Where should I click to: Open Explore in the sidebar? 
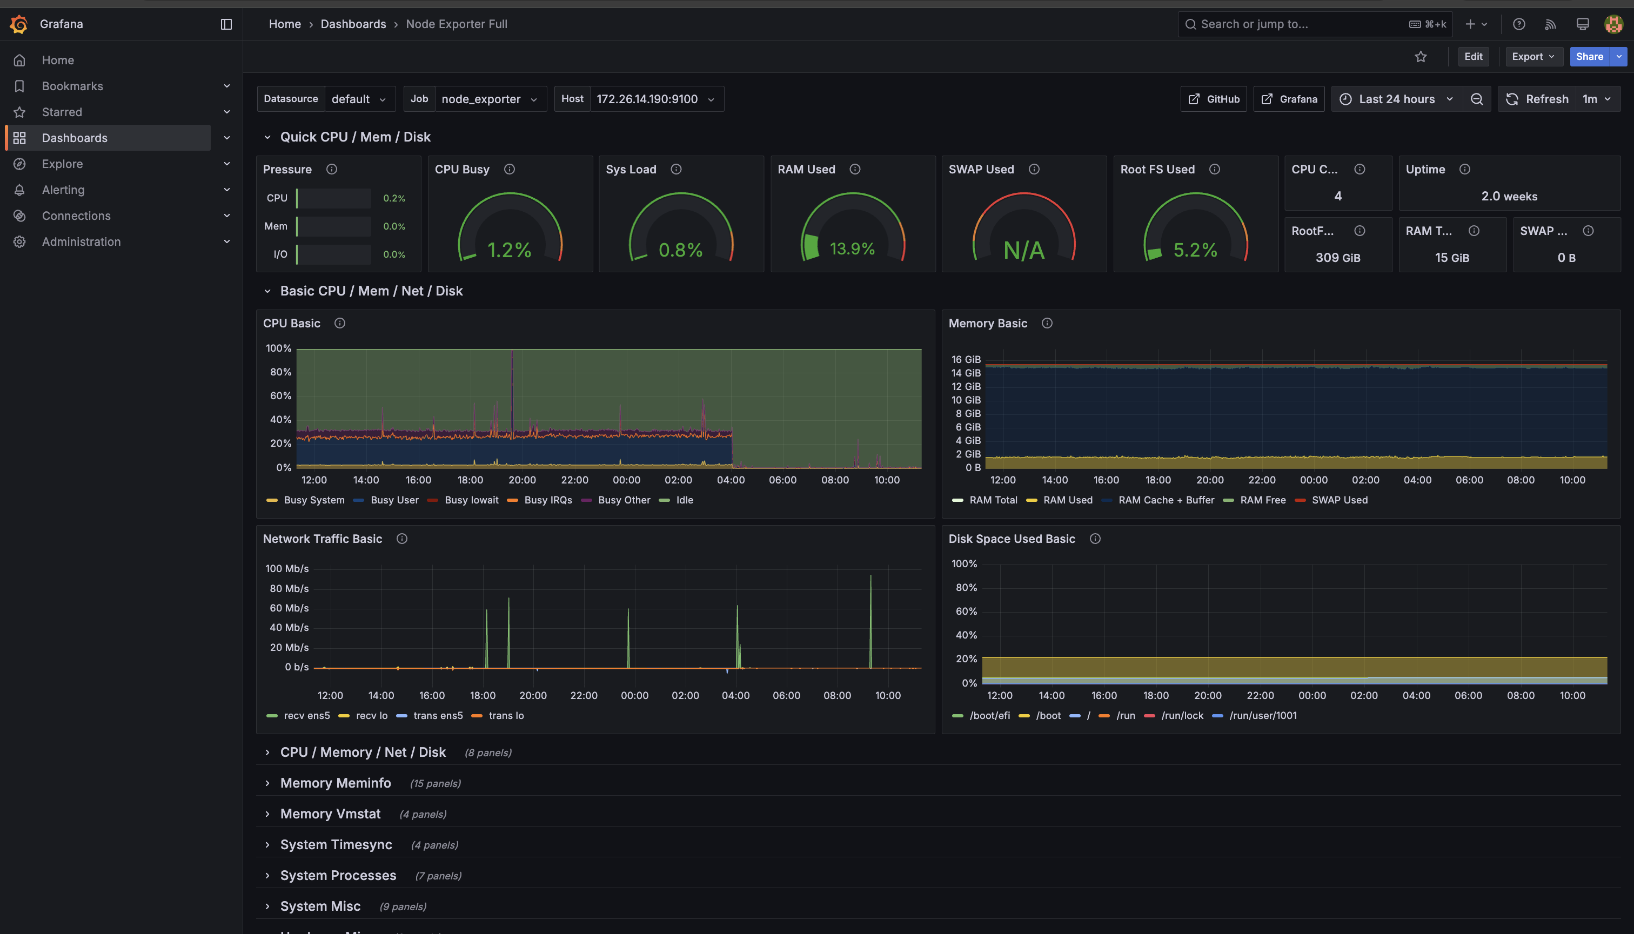tap(62, 164)
